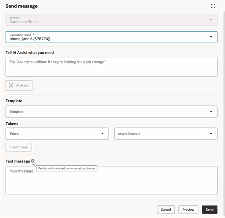
Task: Click the Cancel button
Action: [x=166, y=210]
